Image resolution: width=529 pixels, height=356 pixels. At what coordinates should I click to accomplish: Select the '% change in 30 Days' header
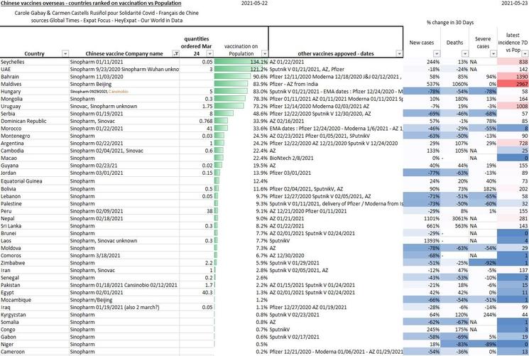pyautogui.click(x=452, y=23)
